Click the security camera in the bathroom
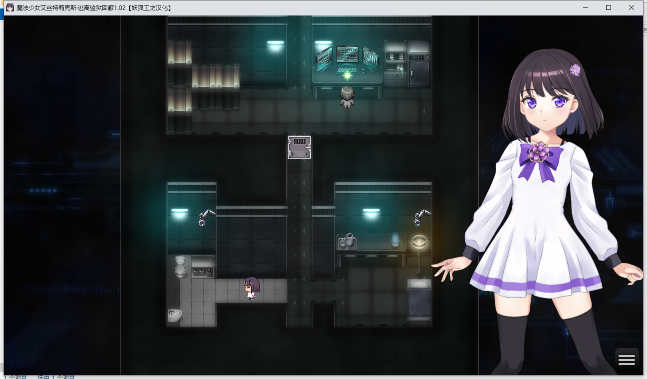 pyautogui.click(x=206, y=217)
